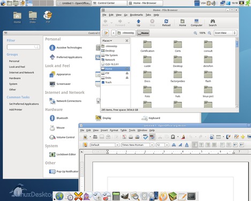Open Search in File Browser toolbar
The image size is (251, 201).
tap(212, 23)
